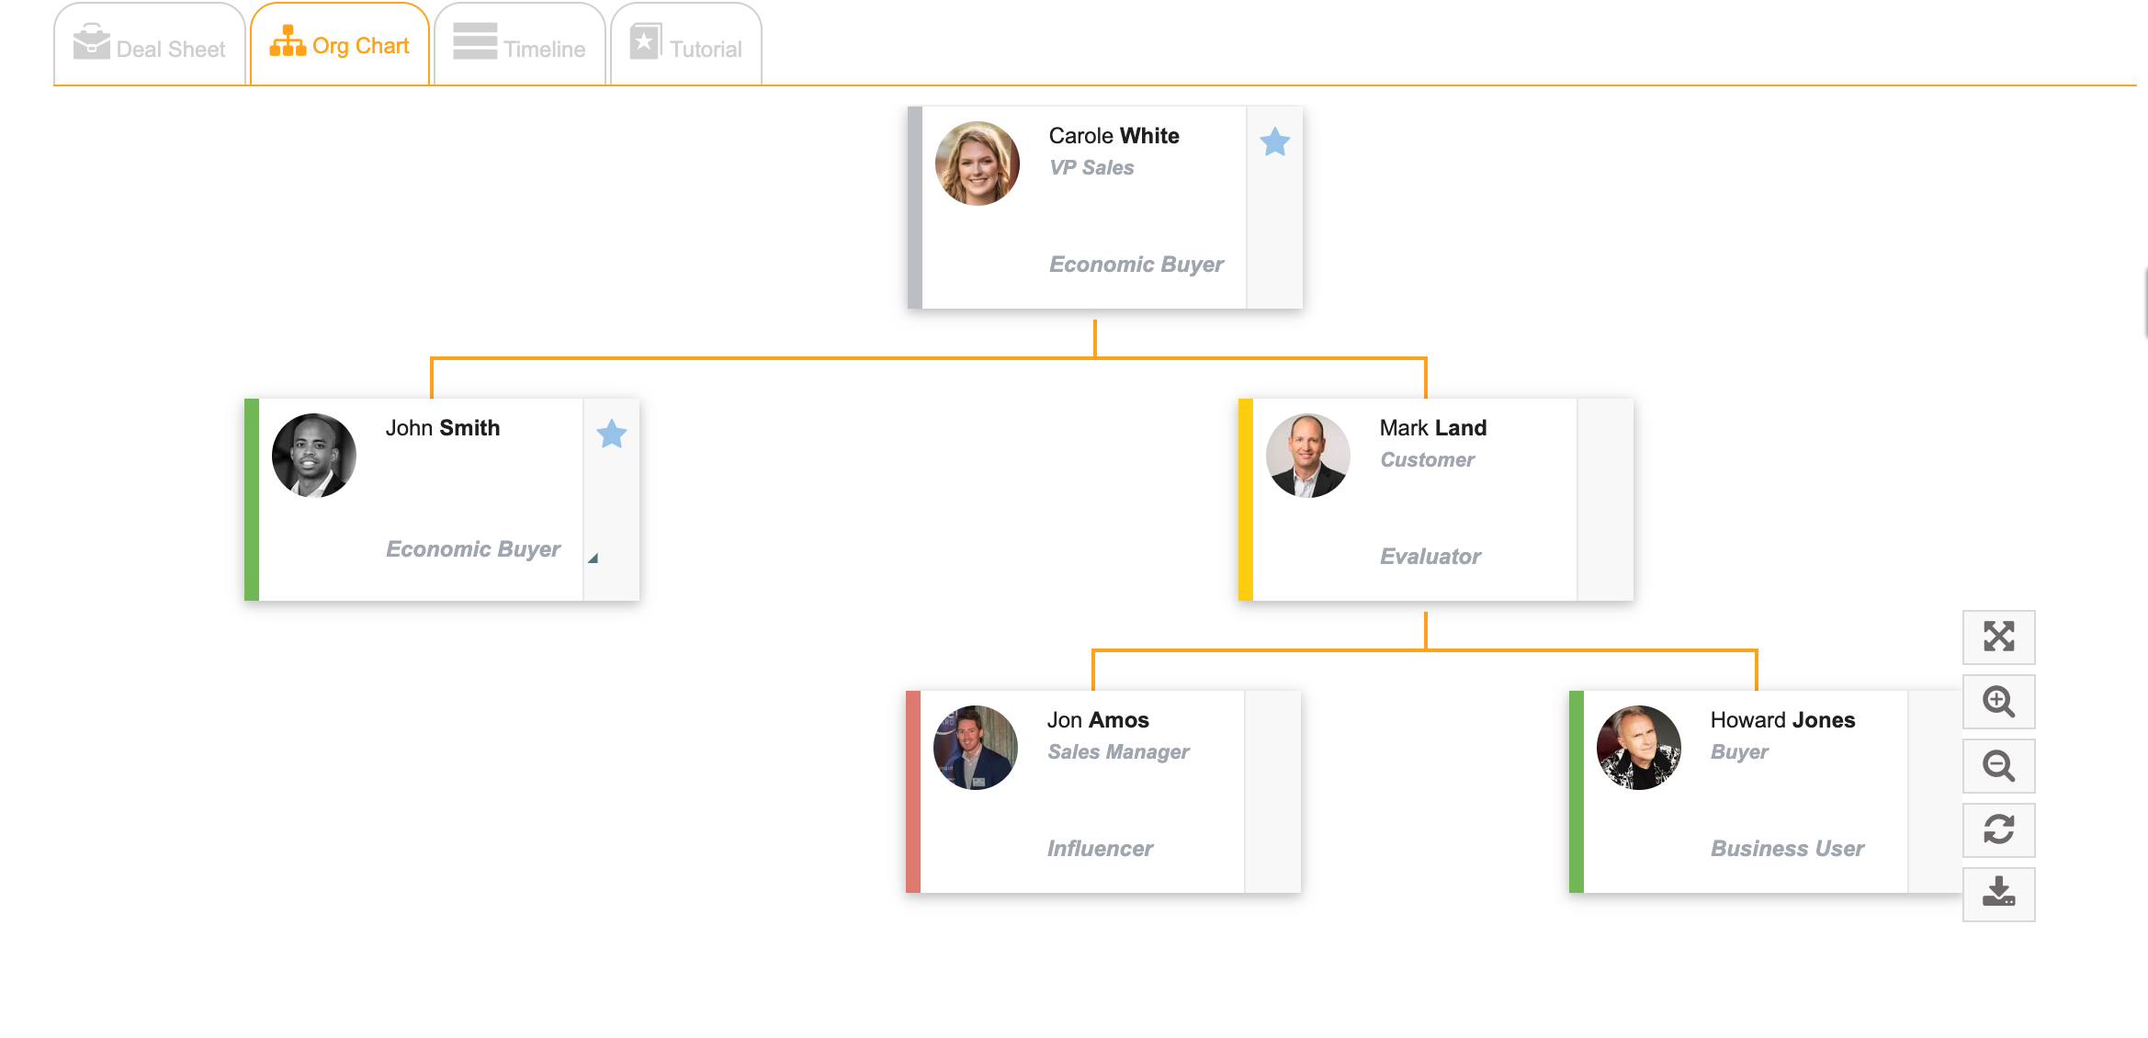Click the download org chart icon
This screenshot has width=2148, height=1038.
[x=1998, y=894]
